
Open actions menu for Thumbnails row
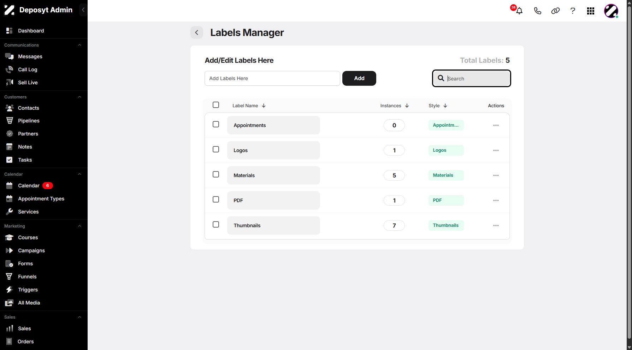coord(496,225)
